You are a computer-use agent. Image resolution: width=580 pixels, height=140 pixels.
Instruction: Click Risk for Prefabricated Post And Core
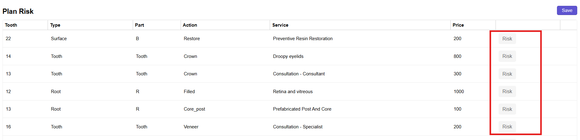(x=507, y=109)
